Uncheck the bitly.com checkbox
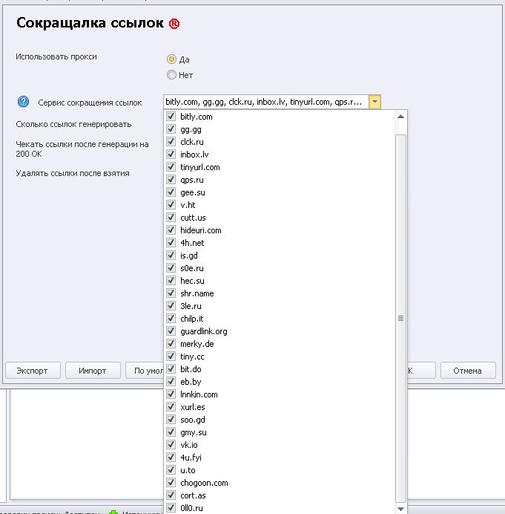Image resolution: width=505 pixels, height=514 pixels. (x=171, y=117)
